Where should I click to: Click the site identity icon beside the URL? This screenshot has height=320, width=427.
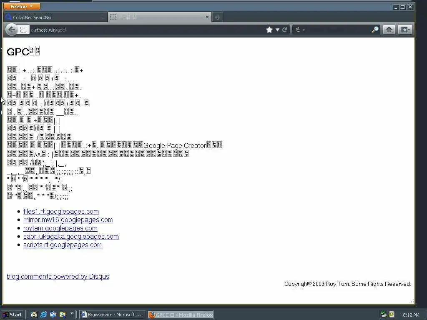(23, 30)
